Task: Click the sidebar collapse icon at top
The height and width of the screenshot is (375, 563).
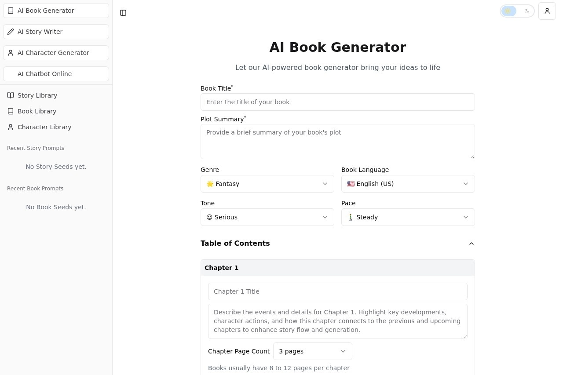Action: pyautogui.click(x=123, y=13)
